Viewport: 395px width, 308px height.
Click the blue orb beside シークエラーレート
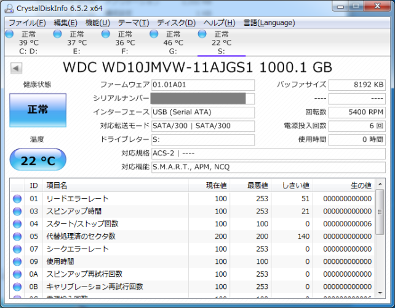17,249
